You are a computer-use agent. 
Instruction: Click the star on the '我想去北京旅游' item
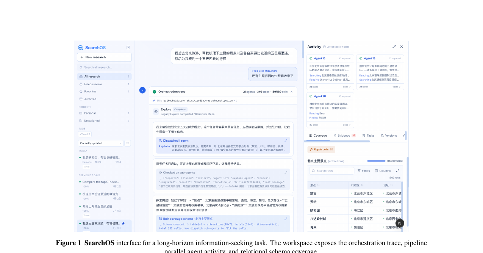point(123,223)
